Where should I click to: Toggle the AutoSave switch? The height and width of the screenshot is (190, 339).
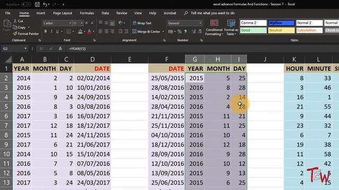[x=26, y=4]
